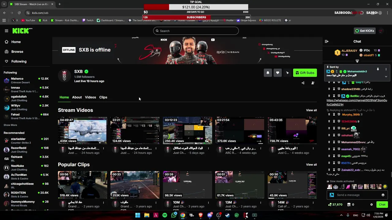Image resolution: width=392 pixels, height=220 pixels.
Task: Click username osamah_7002 in chat
Action: [x=351, y=149]
